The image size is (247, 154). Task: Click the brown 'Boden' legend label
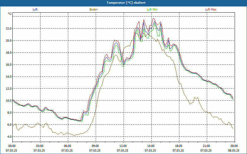click(x=94, y=10)
